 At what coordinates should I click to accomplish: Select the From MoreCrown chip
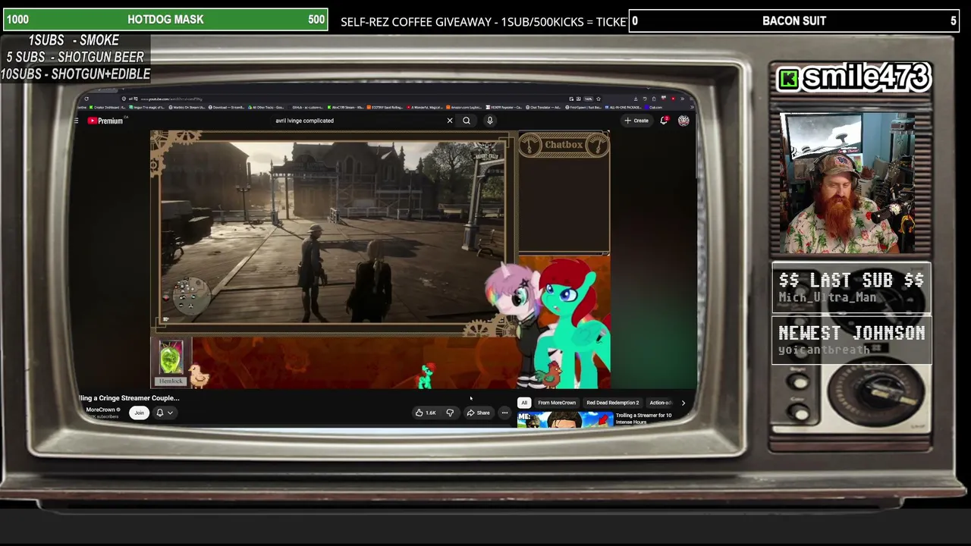tap(557, 403)
